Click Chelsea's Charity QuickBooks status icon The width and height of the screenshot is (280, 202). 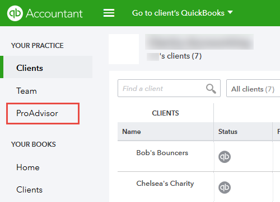pyautogui.click(x=225, y=187)
